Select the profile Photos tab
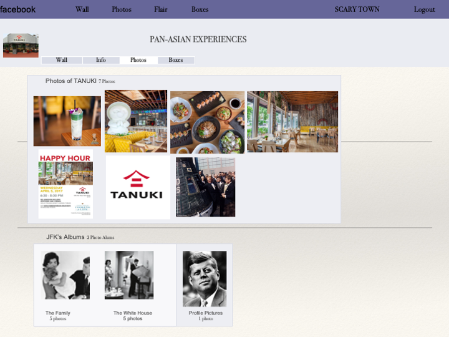Image resolution: width=449 pixels, height=337 pixels. coord(138,60)
